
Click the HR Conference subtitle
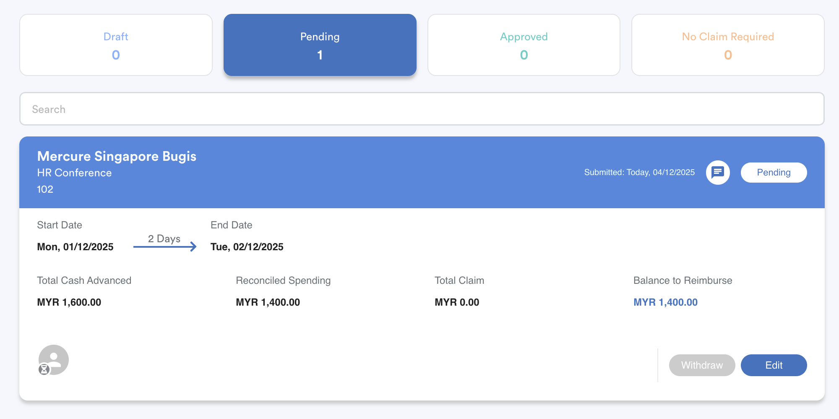pyautogui.click(x=74, y=173)
